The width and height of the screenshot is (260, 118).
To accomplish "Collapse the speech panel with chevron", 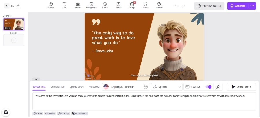I will pyautogui.click(x=36, y=79).
